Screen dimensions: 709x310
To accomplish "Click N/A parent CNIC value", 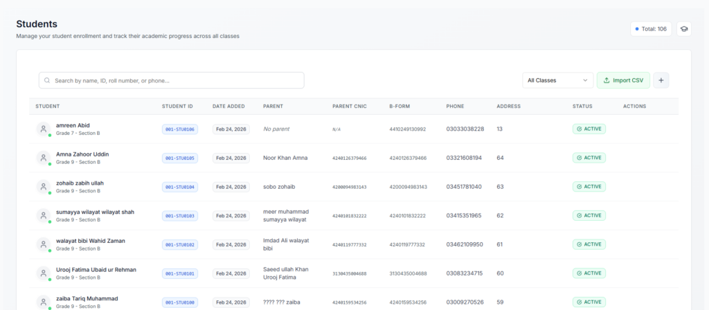I will (336, 129).
